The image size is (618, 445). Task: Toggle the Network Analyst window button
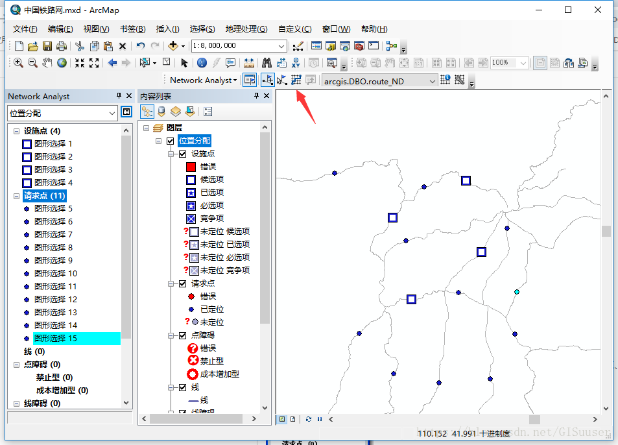pos(250,80)
